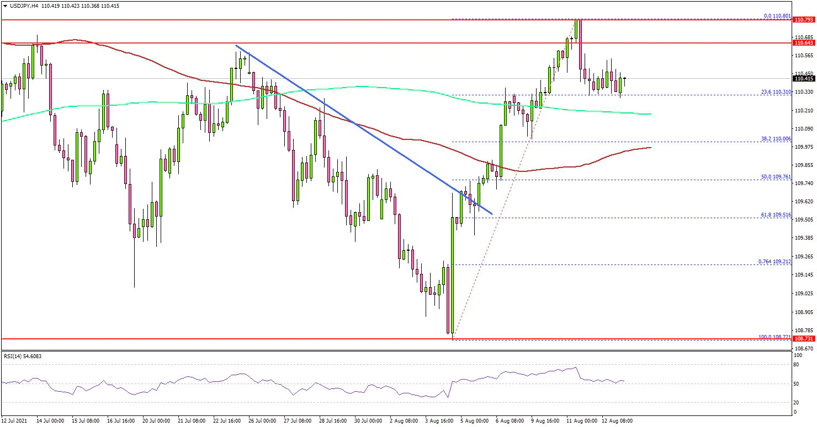Select the 23.6 Fibonacci level label

pyautogui.click(x=778, y=92)
